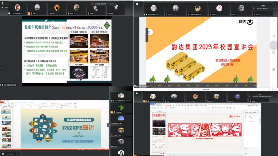
Task: Maximize the 腾讯会议 window
Action: (x=273, y=89)
